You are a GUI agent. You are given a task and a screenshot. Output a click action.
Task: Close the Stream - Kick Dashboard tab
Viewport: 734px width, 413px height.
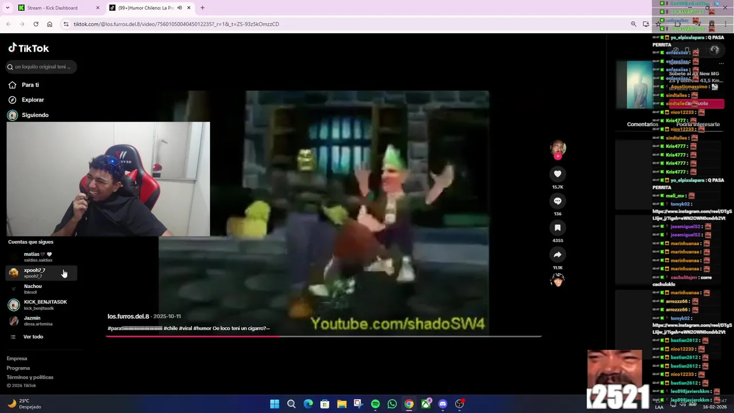coord(97,7)
